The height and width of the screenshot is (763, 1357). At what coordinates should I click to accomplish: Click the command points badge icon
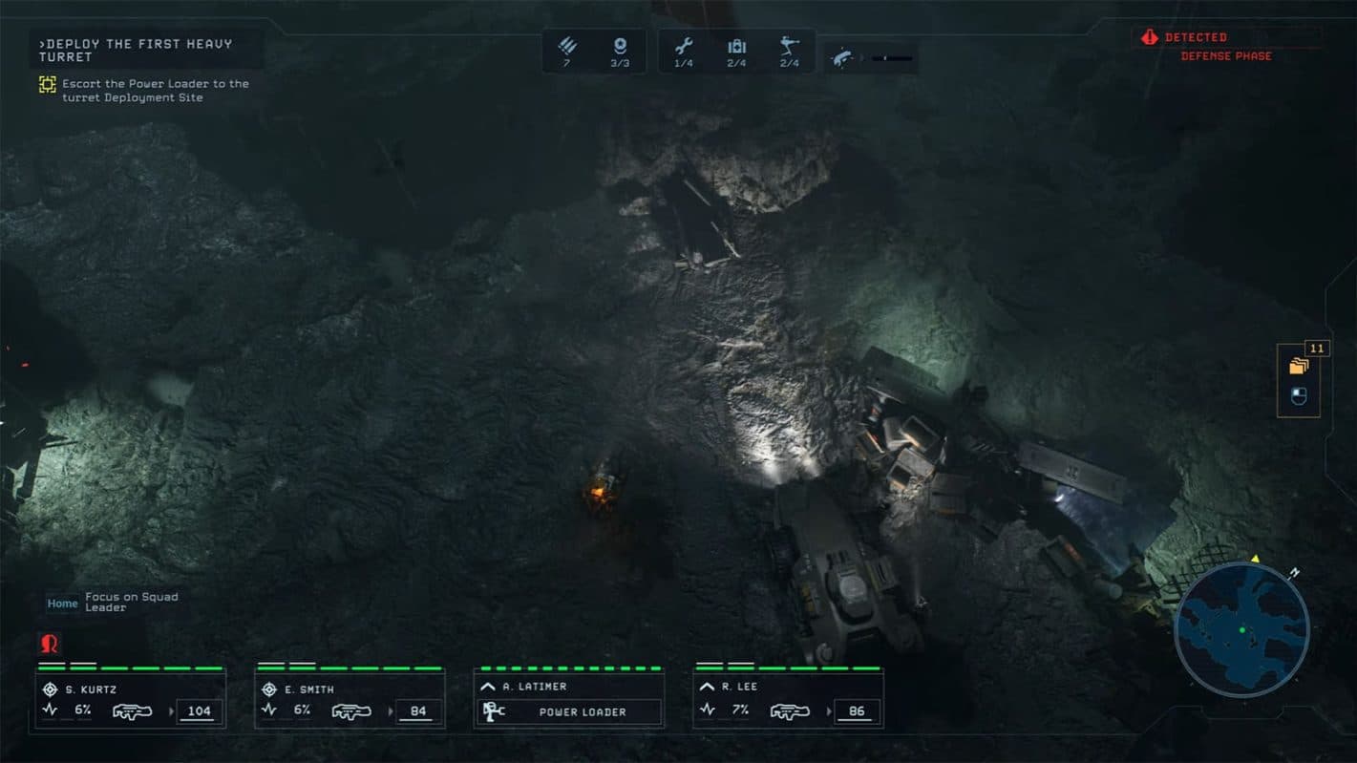coord(620,45)
